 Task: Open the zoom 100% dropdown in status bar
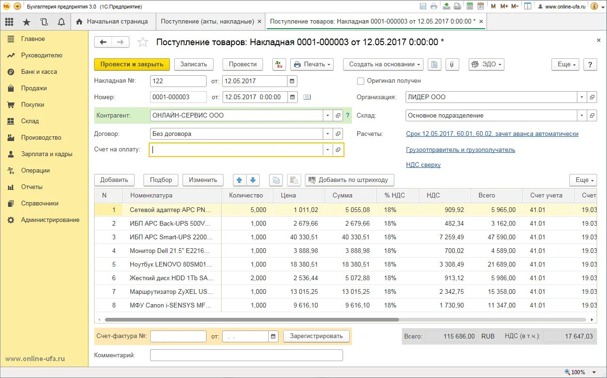(x=594, y=372)
